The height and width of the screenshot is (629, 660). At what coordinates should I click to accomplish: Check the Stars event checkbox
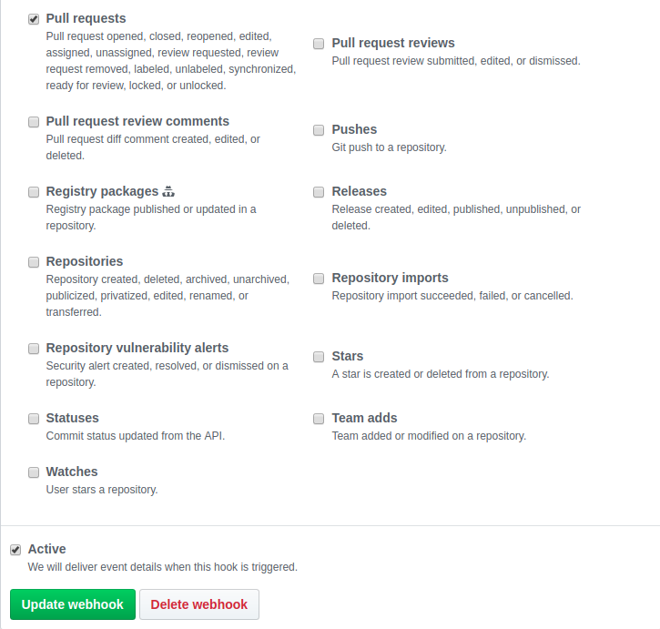point(320,357)
